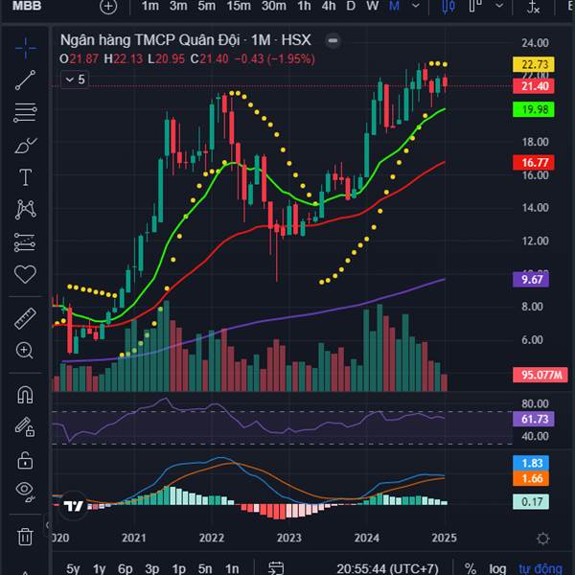
Task: Open the heart icons menu
Action: click(25, 274)
